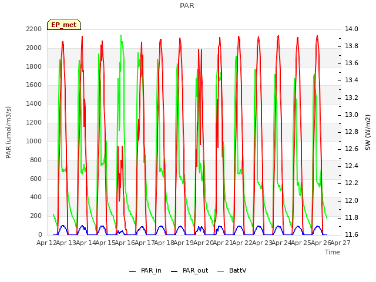This screenshot has width=376, height=282.
Task: Click the 0 left axis value
Action: tap(40, 234)
